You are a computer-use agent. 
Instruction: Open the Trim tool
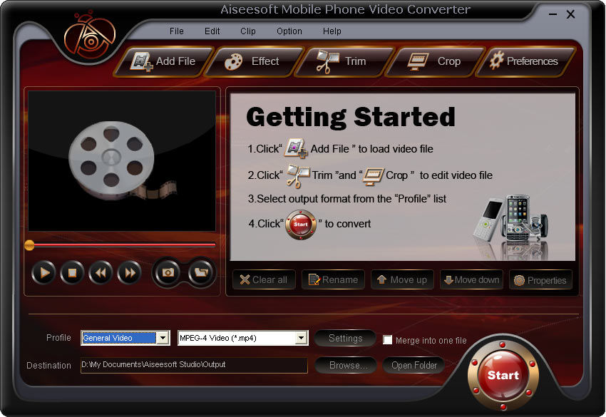(344, 61)
